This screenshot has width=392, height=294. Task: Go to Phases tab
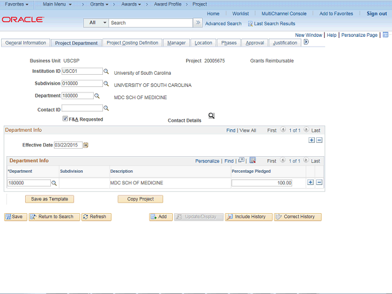point(228,43)
